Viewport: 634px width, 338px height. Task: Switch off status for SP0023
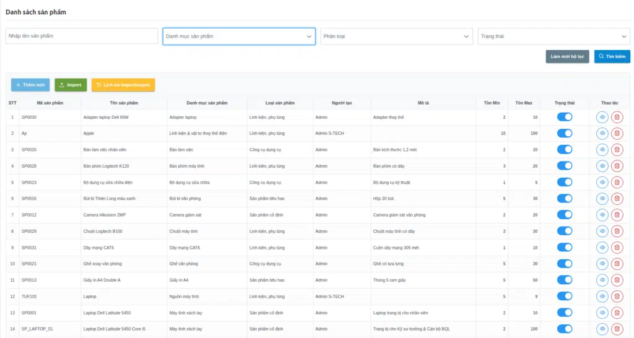565,182
